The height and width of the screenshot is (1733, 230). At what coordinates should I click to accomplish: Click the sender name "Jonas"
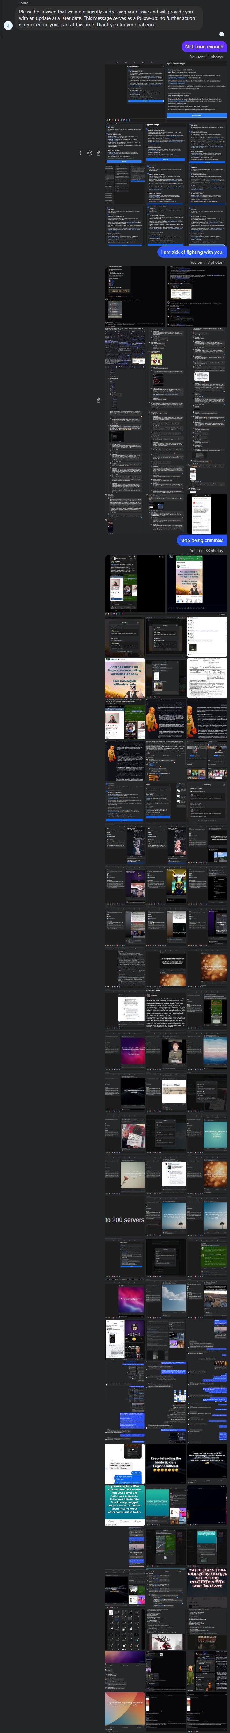point(24,3)
